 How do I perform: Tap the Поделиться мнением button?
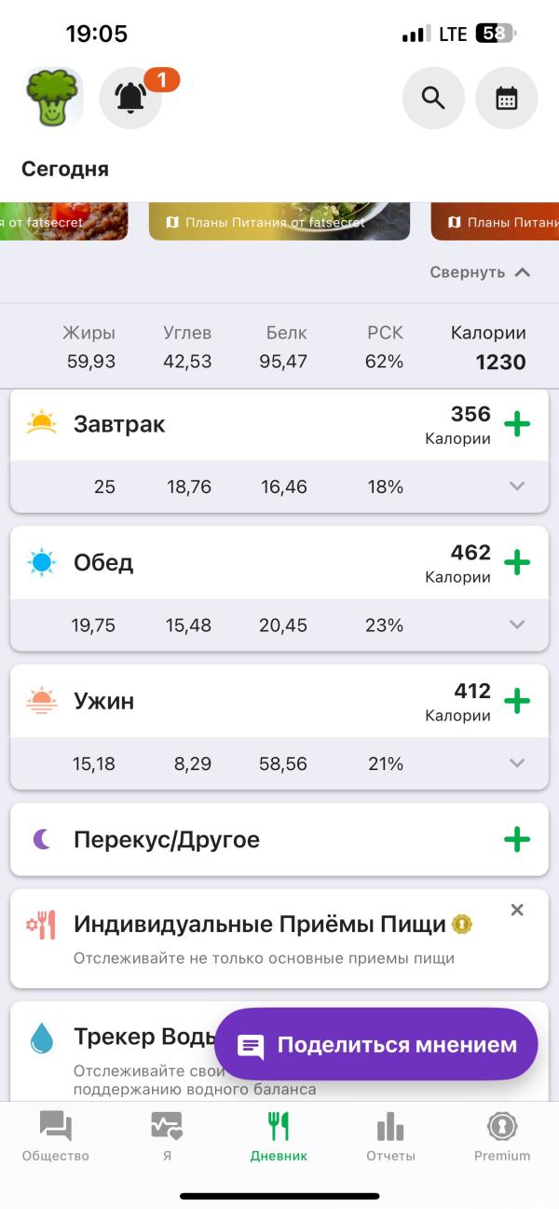(x=376, y=1045)
